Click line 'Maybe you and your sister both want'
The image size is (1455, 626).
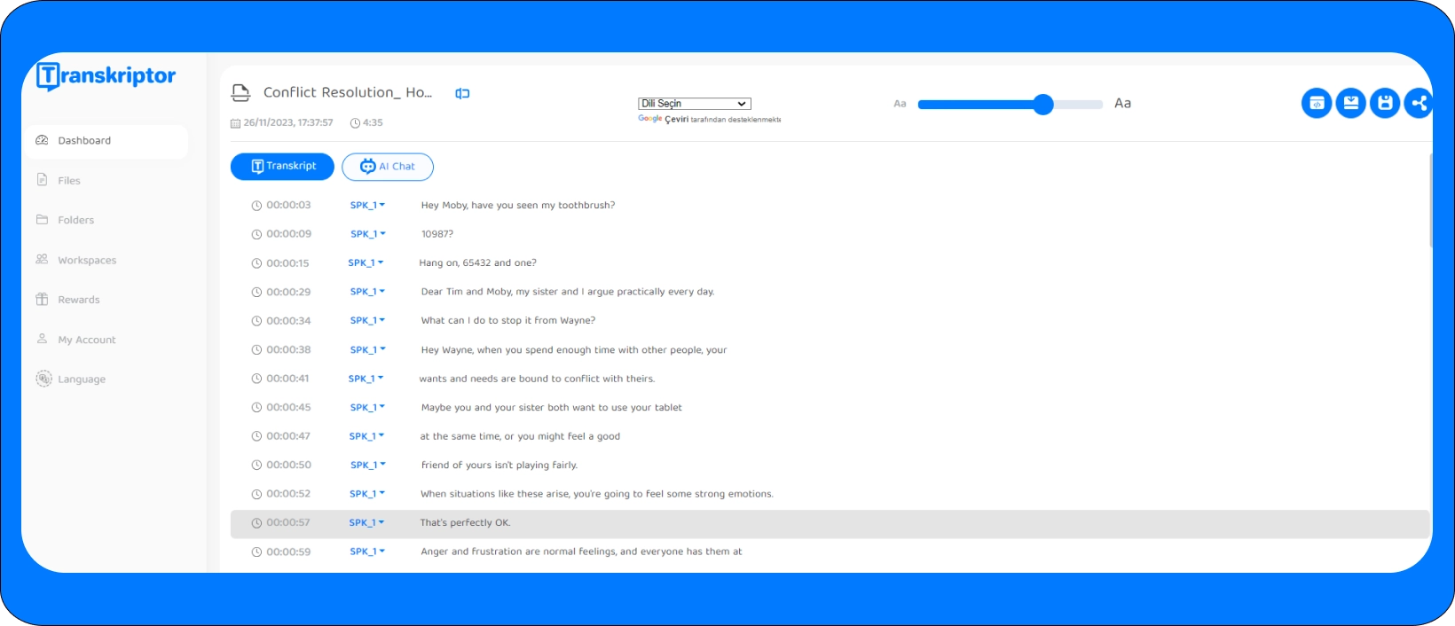coord(552,407)
